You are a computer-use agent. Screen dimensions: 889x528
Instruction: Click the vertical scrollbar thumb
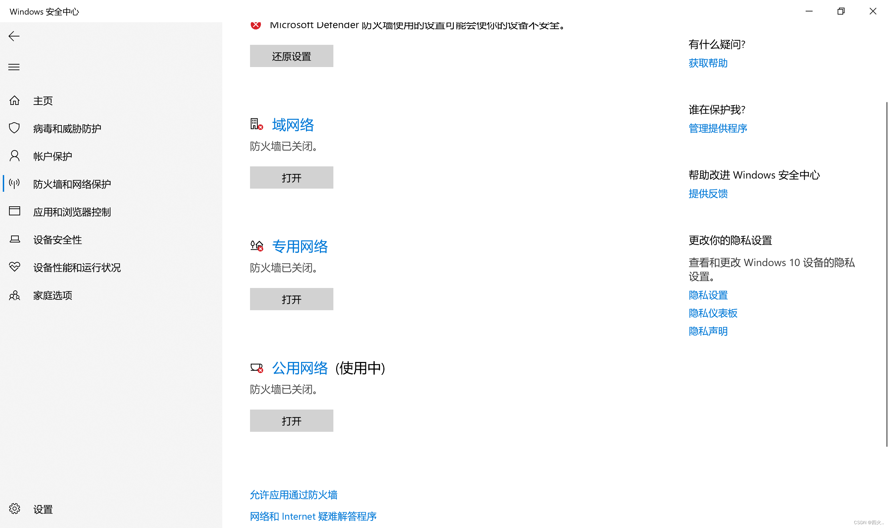[887, 274]
